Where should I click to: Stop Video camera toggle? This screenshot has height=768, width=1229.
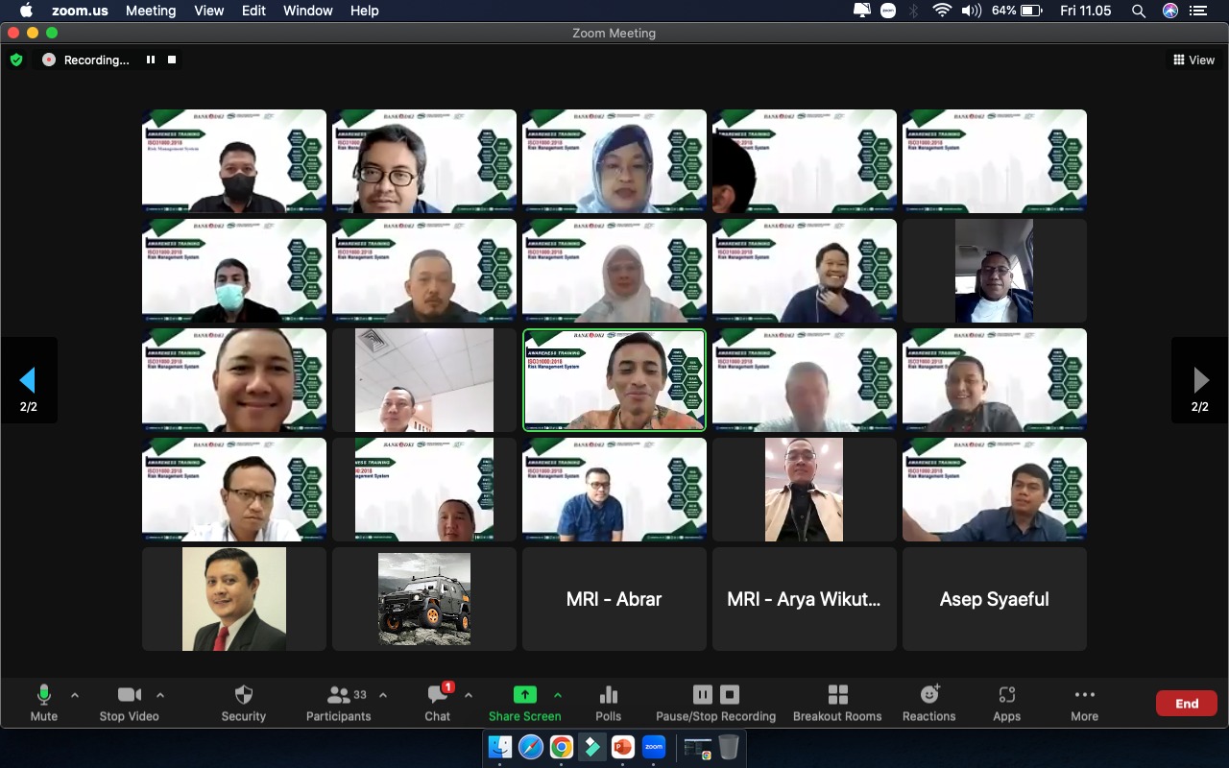129,702
